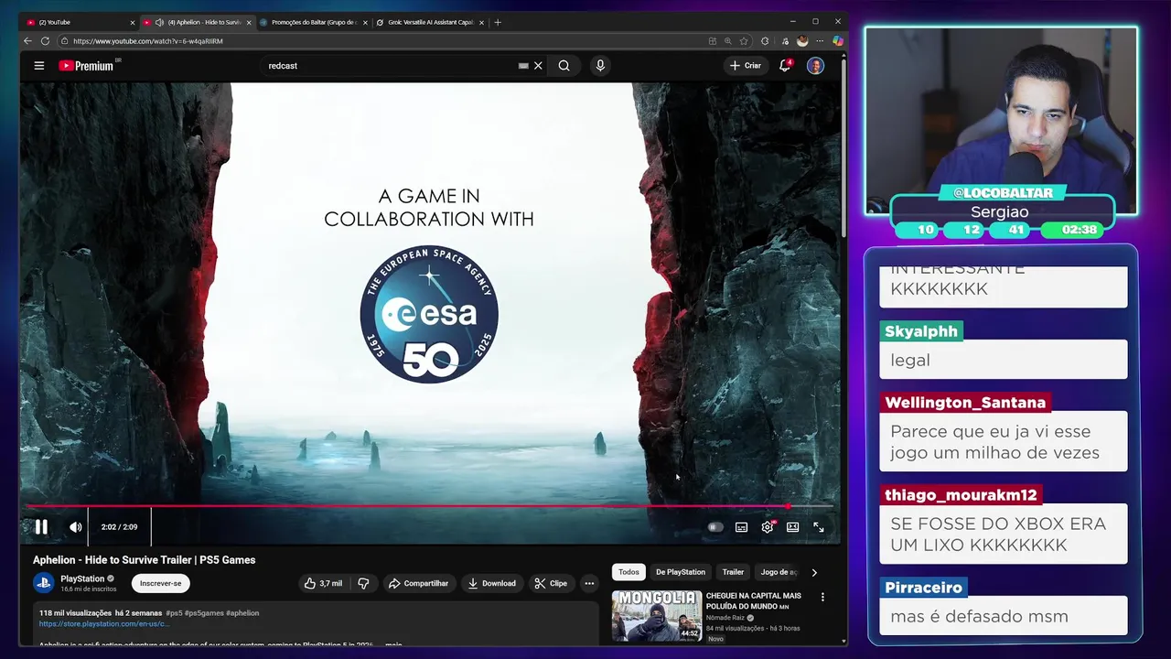Click the Wellington_Santana chat username

point(965,403)
